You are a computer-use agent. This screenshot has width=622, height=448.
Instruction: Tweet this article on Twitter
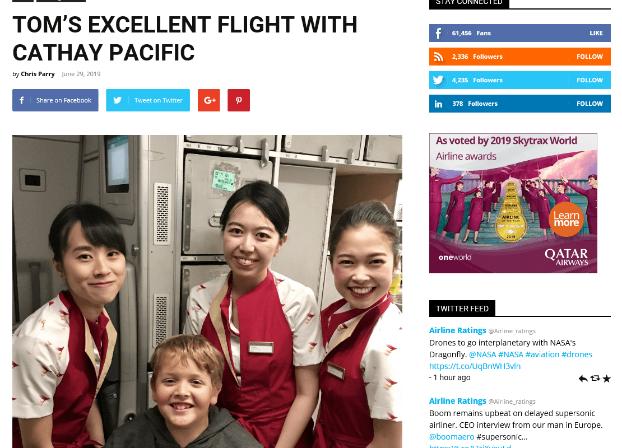[148, 100]
